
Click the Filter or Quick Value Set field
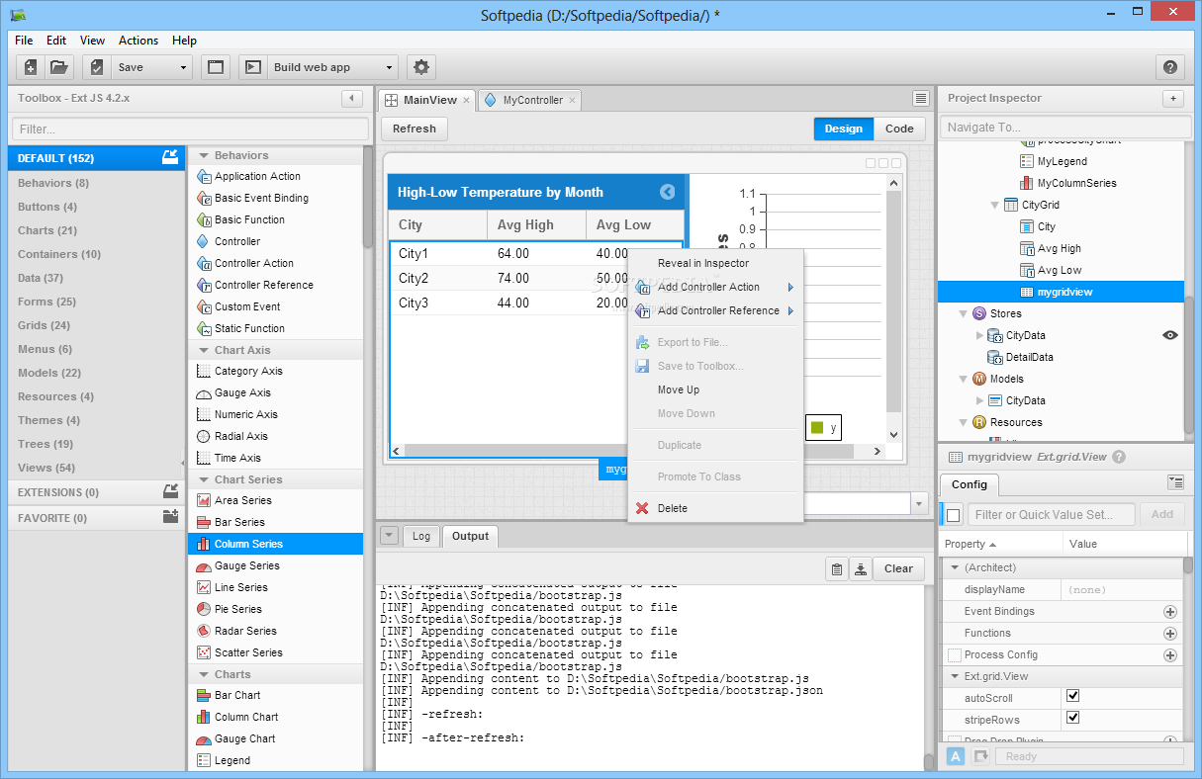(1050, 514)
